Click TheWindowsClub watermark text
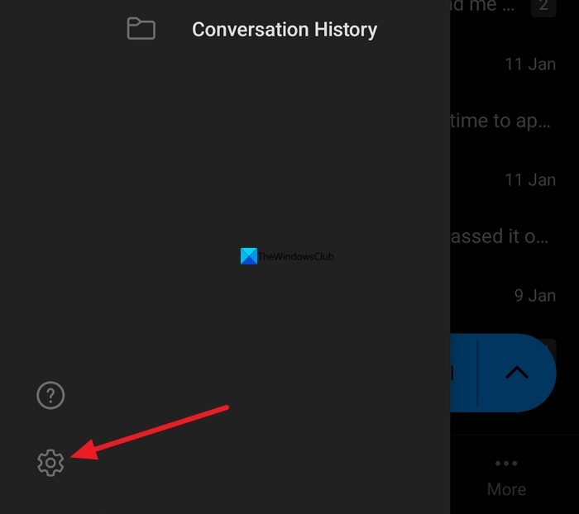The height and width of the screenshot is (514, 579). tap(296, 257)
